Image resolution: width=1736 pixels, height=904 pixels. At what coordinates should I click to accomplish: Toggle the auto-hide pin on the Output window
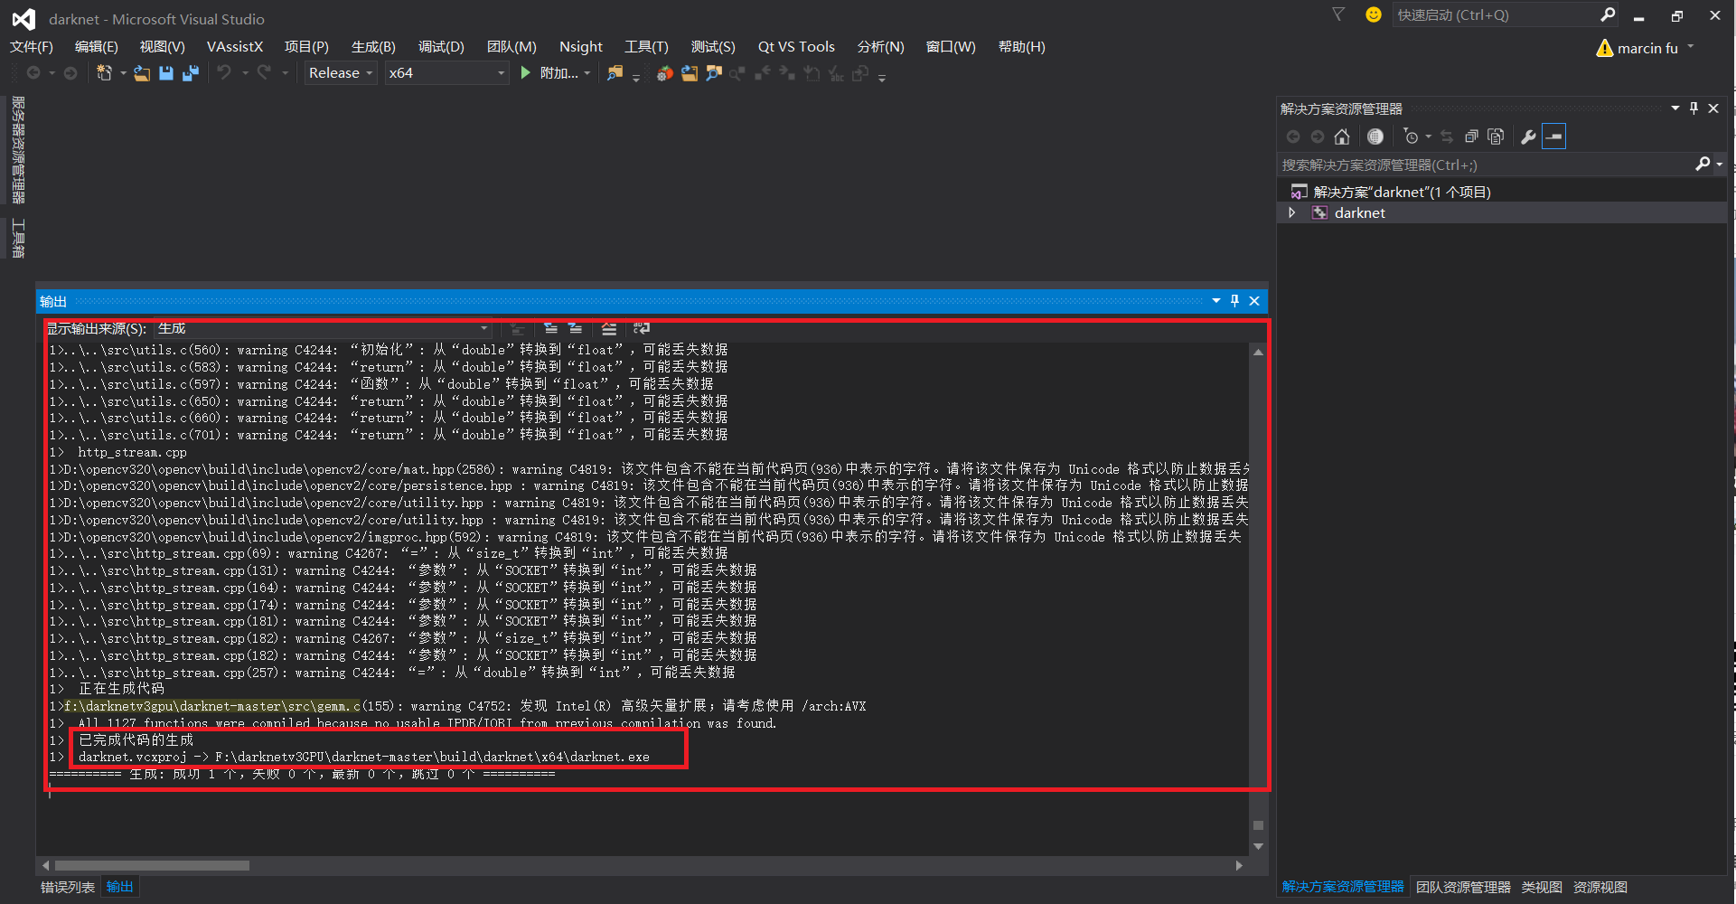click(x=1234, y=301)
